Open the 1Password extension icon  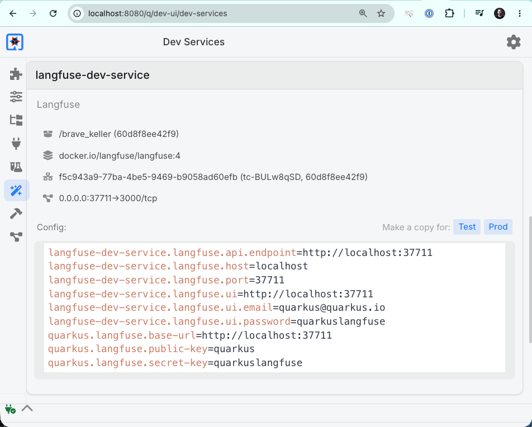tap(429, 13)
